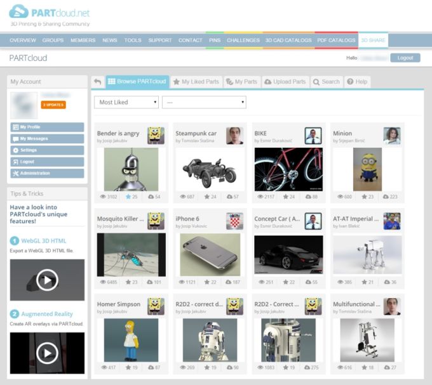Open the second filter dropdown showing dashes
Viewport: 432px width, 385px height.
(x=204, y=102)
